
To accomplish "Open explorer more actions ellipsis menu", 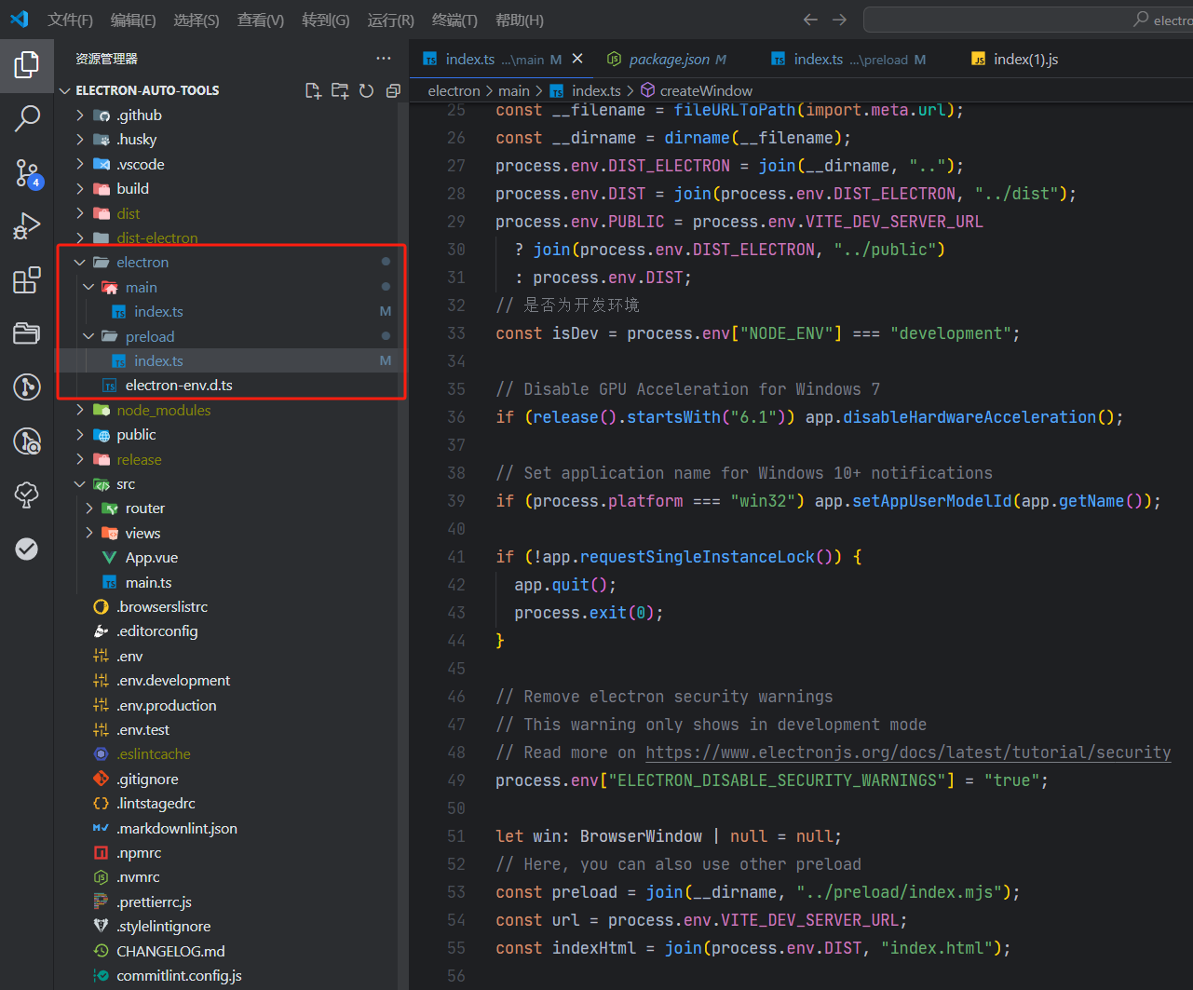I will click(384, 58).
